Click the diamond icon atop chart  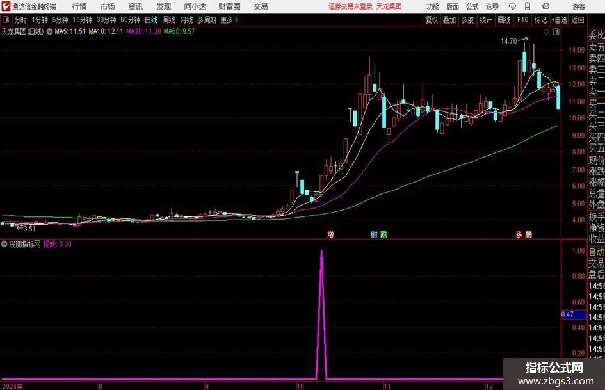click(x=546, y=32)
